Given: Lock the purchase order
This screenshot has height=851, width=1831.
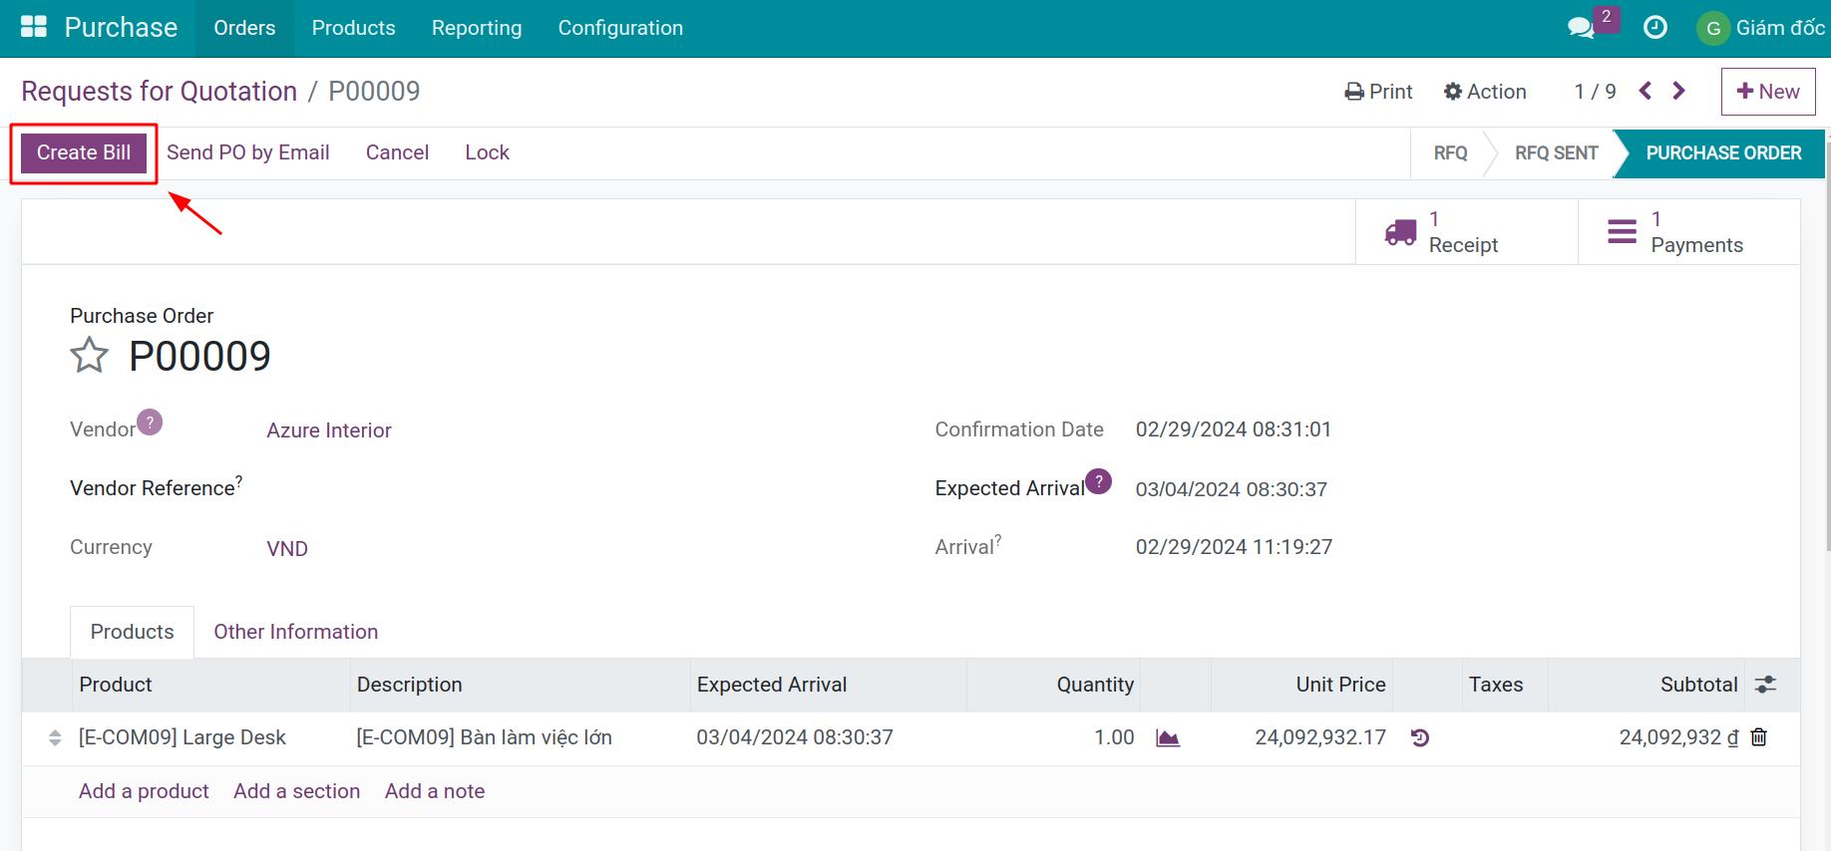Looking at the screenshot, I should point(487,152).
